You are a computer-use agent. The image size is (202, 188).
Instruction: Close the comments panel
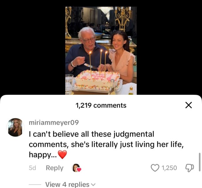tap(188, 105)
